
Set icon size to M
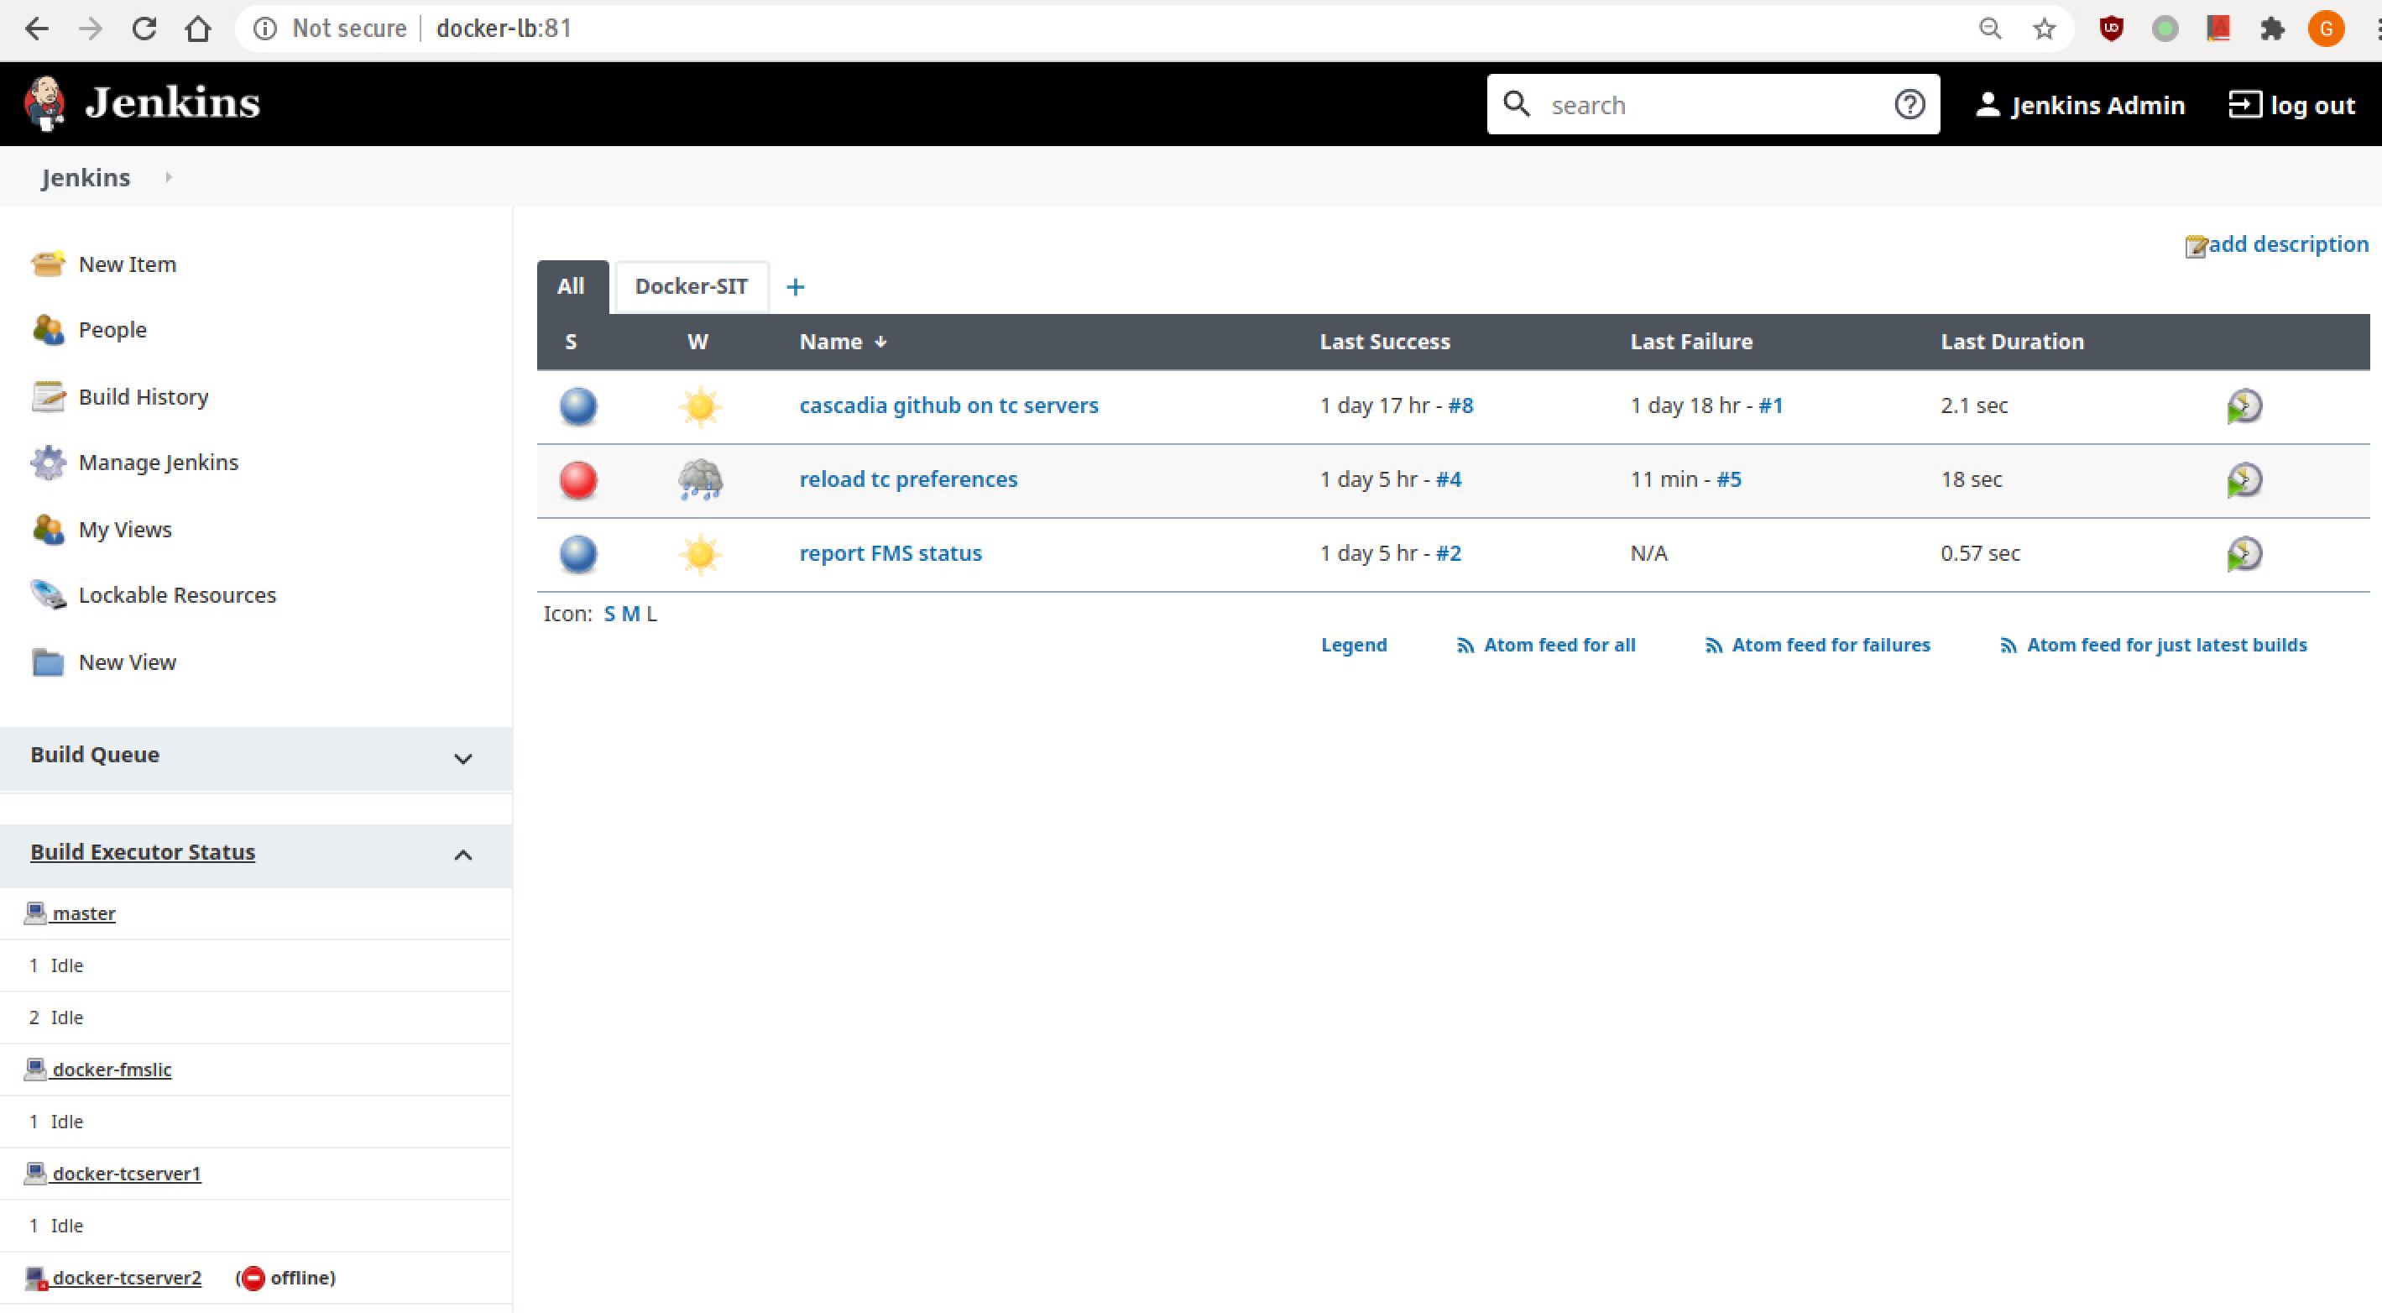click(630, 614)
